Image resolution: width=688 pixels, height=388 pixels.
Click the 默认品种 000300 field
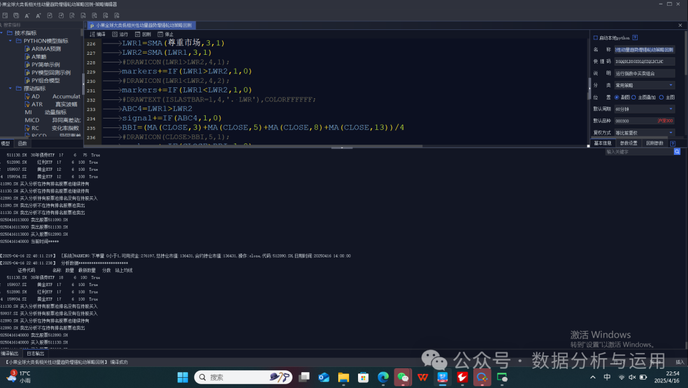(644, 120)
